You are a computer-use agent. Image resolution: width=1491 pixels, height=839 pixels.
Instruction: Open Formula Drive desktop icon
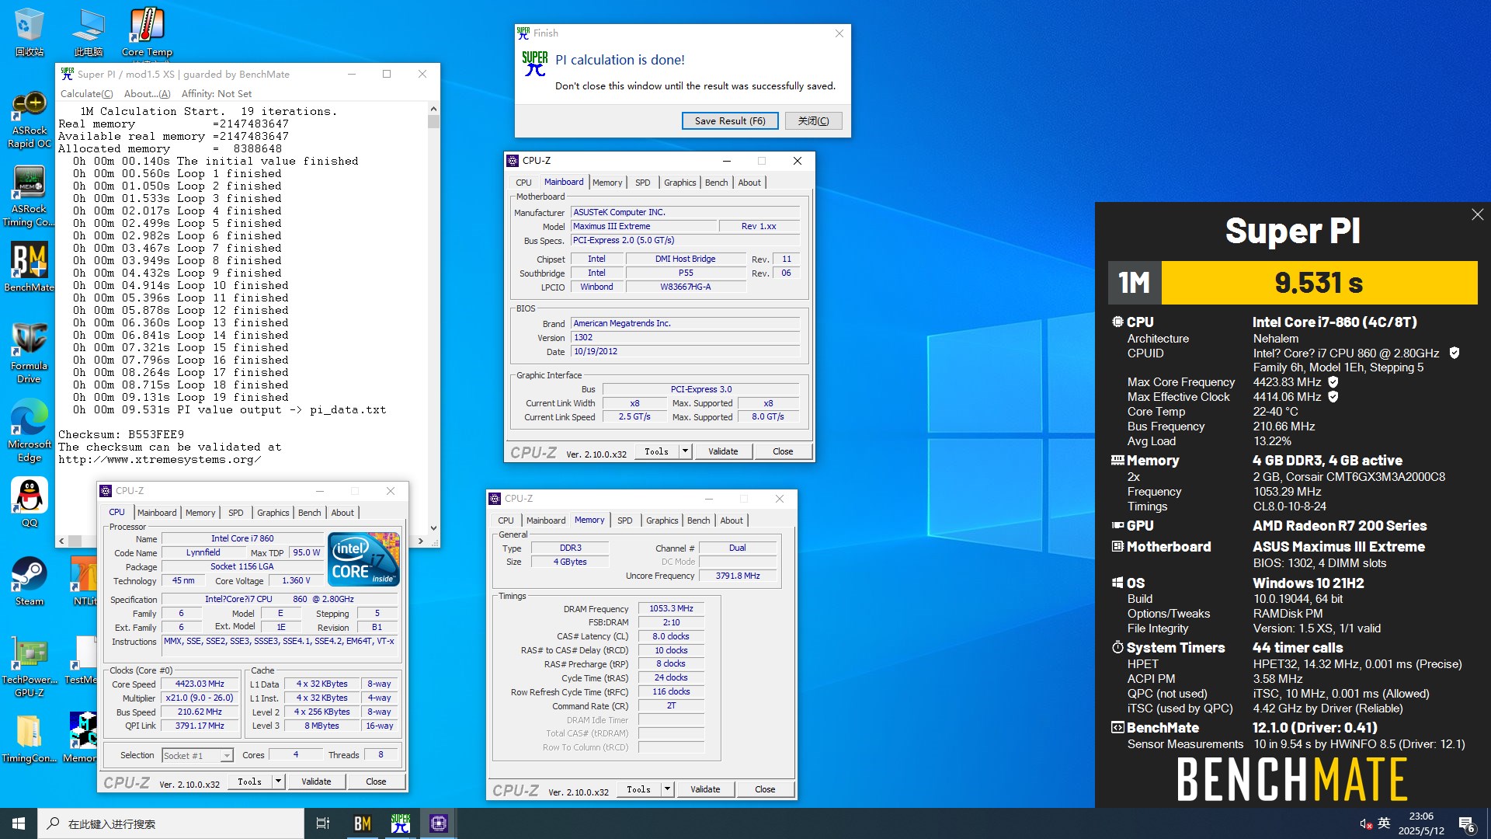pos(29,353)
